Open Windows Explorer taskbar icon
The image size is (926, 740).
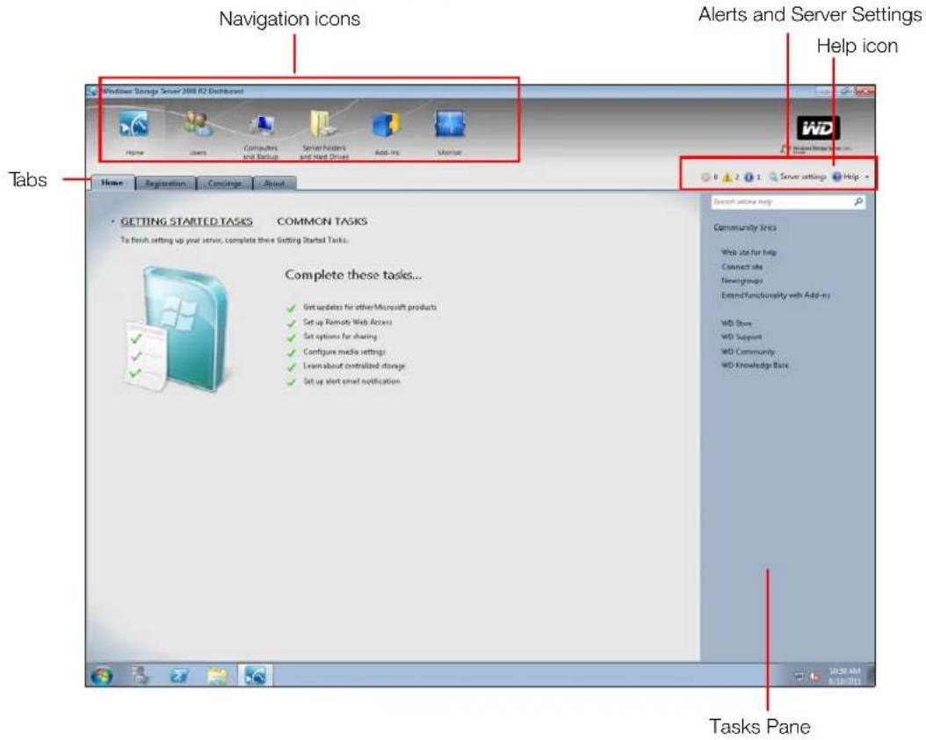pyautogui.click(x=217, y=675)
